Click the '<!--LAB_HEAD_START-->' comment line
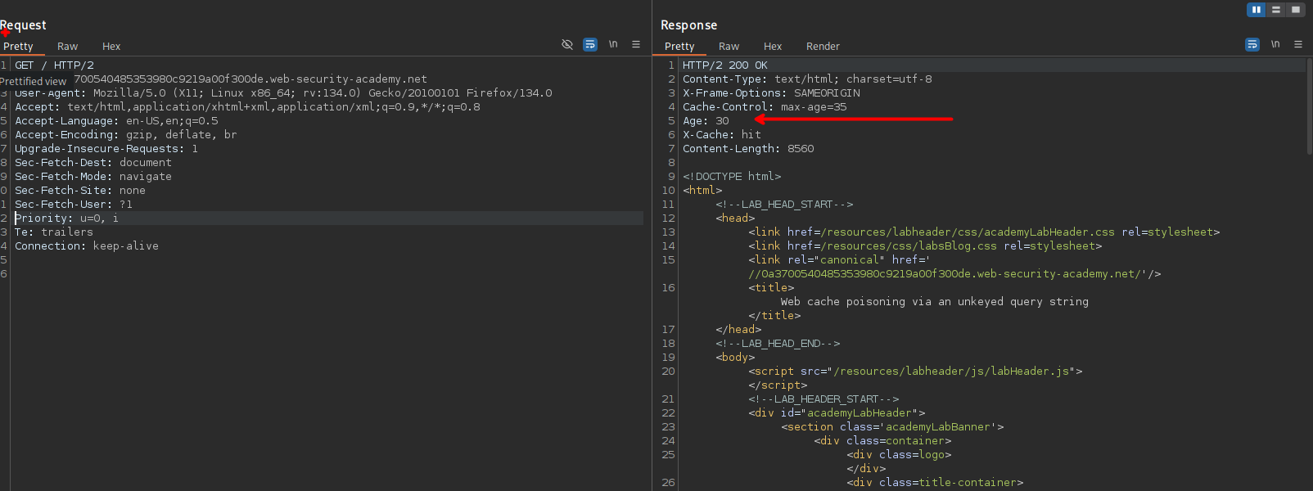The image size is (1313, 491). [784, 204]
